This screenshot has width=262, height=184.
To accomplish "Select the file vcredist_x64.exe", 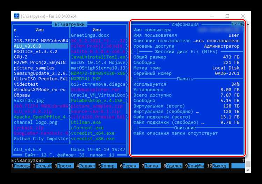I will pos(93,133).
